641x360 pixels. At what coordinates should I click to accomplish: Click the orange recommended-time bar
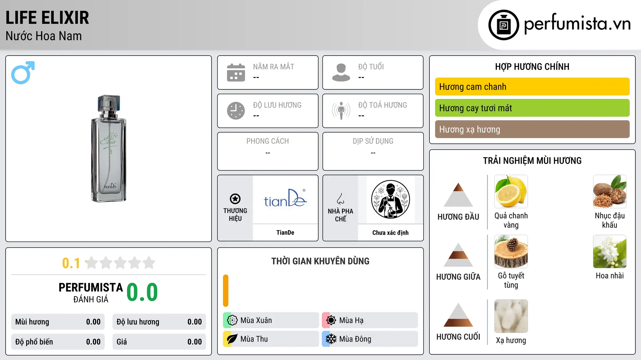(x=226, y=291)
